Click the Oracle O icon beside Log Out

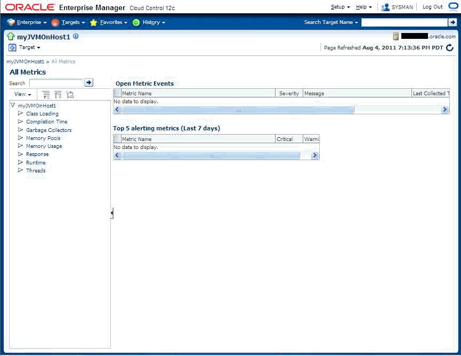(453, 6)
